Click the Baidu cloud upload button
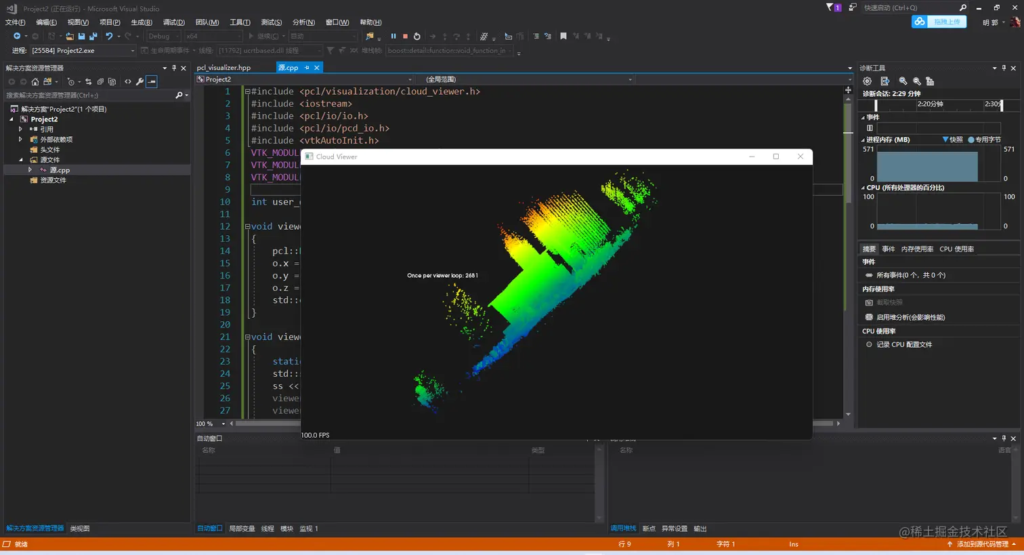 (x=939, y=22)
